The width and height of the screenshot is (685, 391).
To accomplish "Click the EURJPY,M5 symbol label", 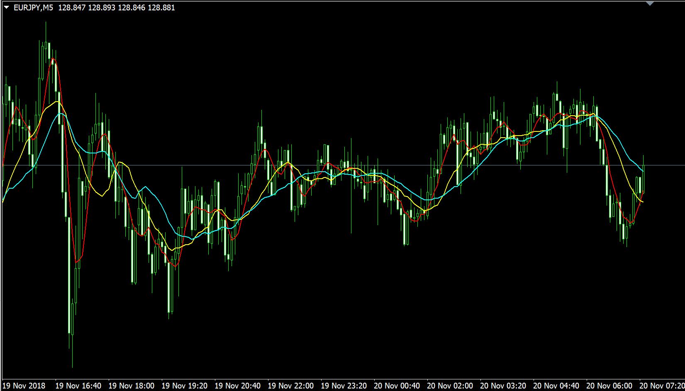I will coord(34,7).
